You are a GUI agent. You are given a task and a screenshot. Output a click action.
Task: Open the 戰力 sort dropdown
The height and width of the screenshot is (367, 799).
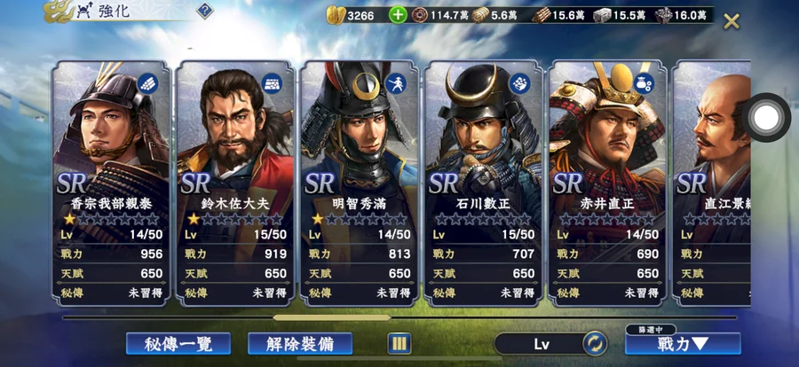point(683,344)
